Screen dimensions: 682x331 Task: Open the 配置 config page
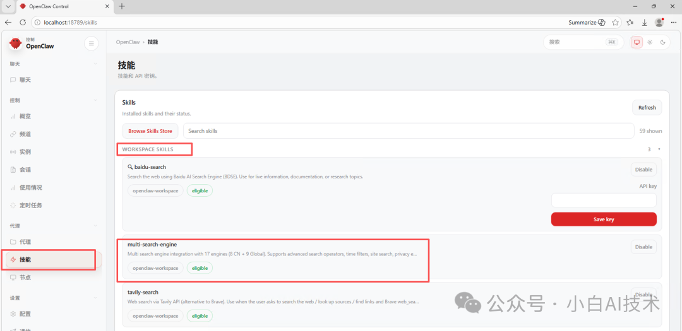[x=52, y=313]
